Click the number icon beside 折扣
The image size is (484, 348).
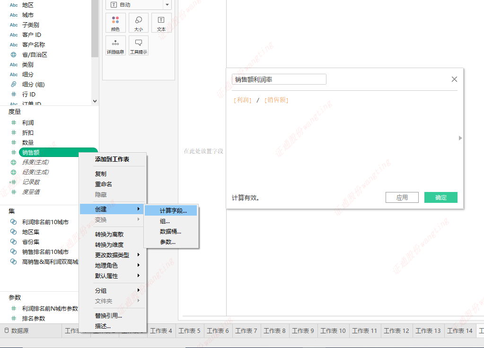14,132
